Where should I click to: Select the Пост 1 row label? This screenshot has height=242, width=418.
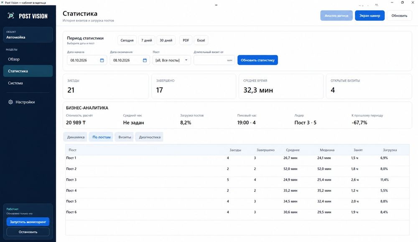coord(71,158)
